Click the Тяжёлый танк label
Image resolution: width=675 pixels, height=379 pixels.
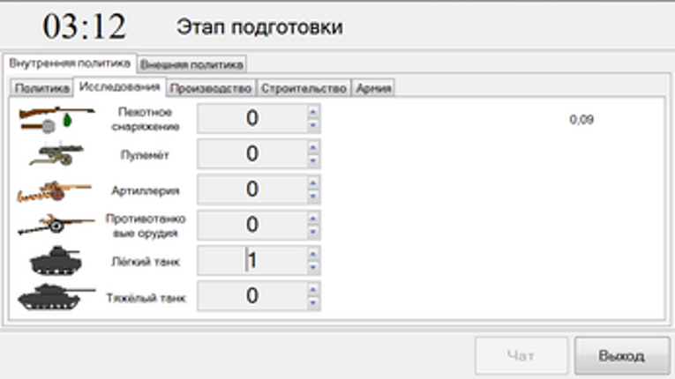[146, 298]
